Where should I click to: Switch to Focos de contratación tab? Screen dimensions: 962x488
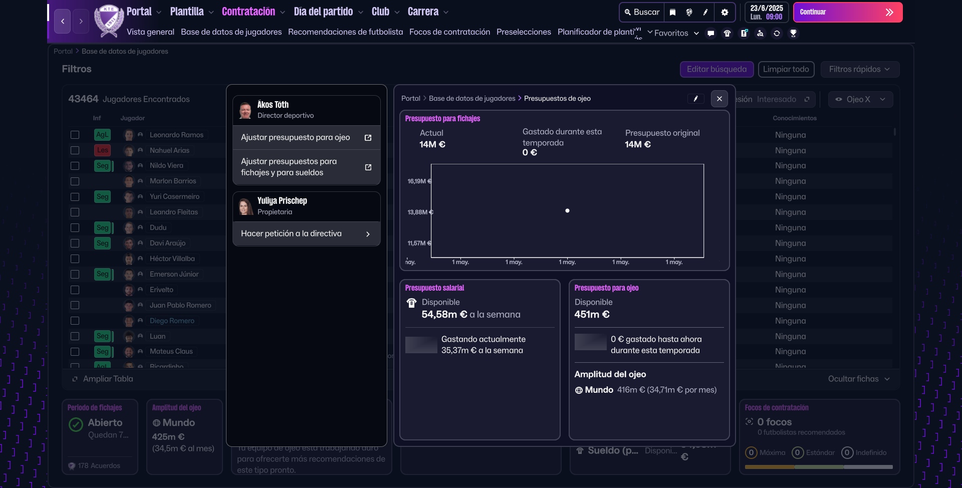[449, 32]
